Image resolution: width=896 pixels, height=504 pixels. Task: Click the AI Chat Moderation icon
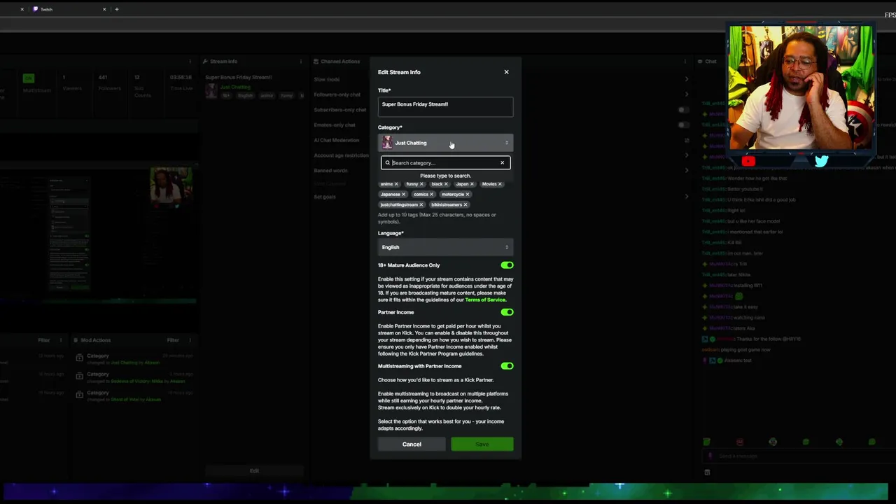click(x=687, y=140)
